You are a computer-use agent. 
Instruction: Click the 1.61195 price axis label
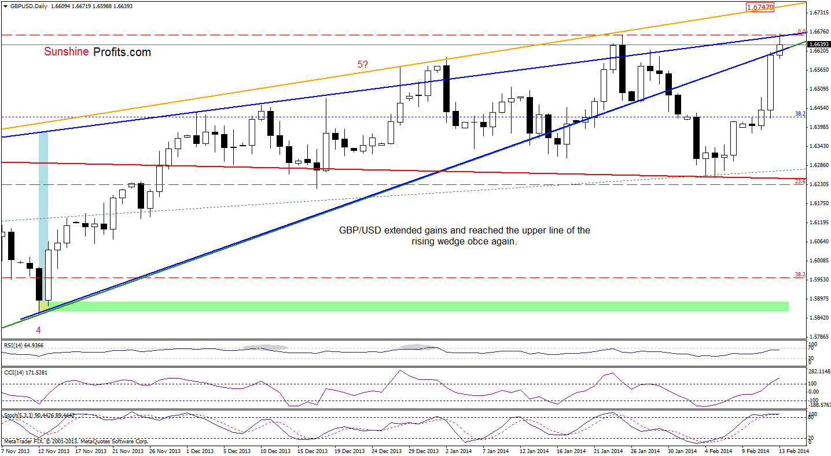point(819,223)
